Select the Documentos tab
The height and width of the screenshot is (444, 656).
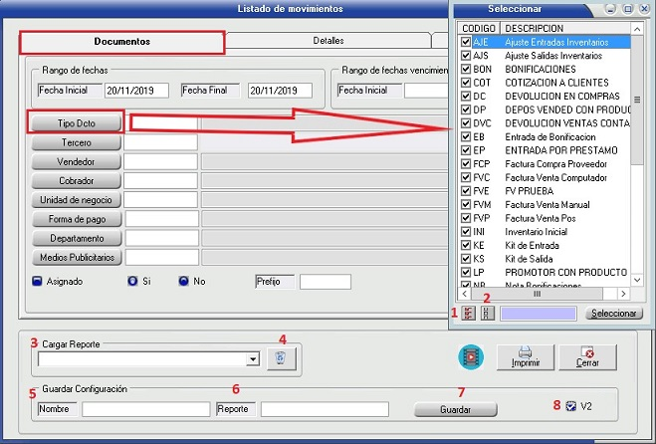pos(121,43)
